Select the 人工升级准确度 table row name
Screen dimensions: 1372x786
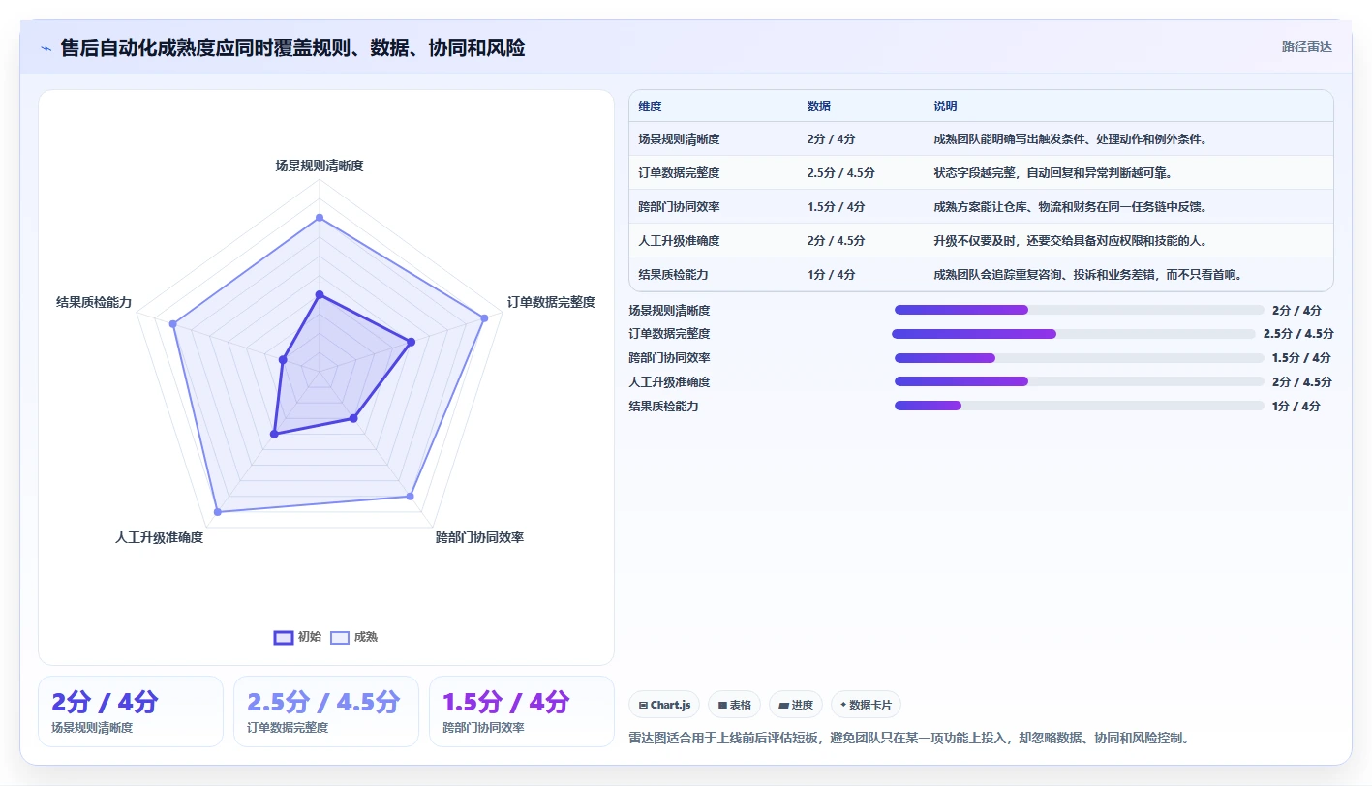[679, 241]
